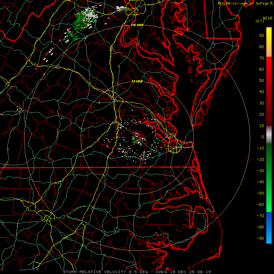The image size is (274, 274).
Task: Click the 06:19 timestamp in the caption
Action: 204,272
